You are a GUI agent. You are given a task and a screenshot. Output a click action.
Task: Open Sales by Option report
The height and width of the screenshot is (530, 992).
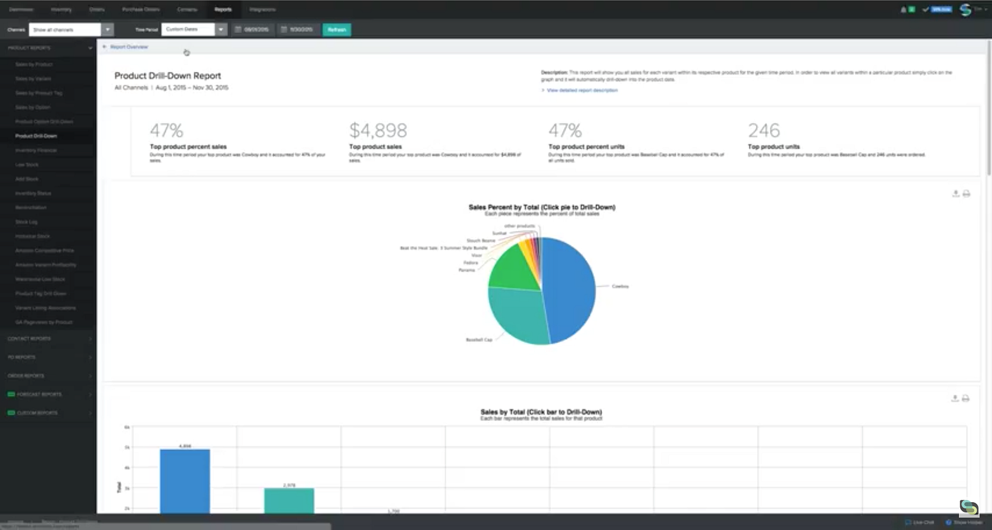(33, 107)
